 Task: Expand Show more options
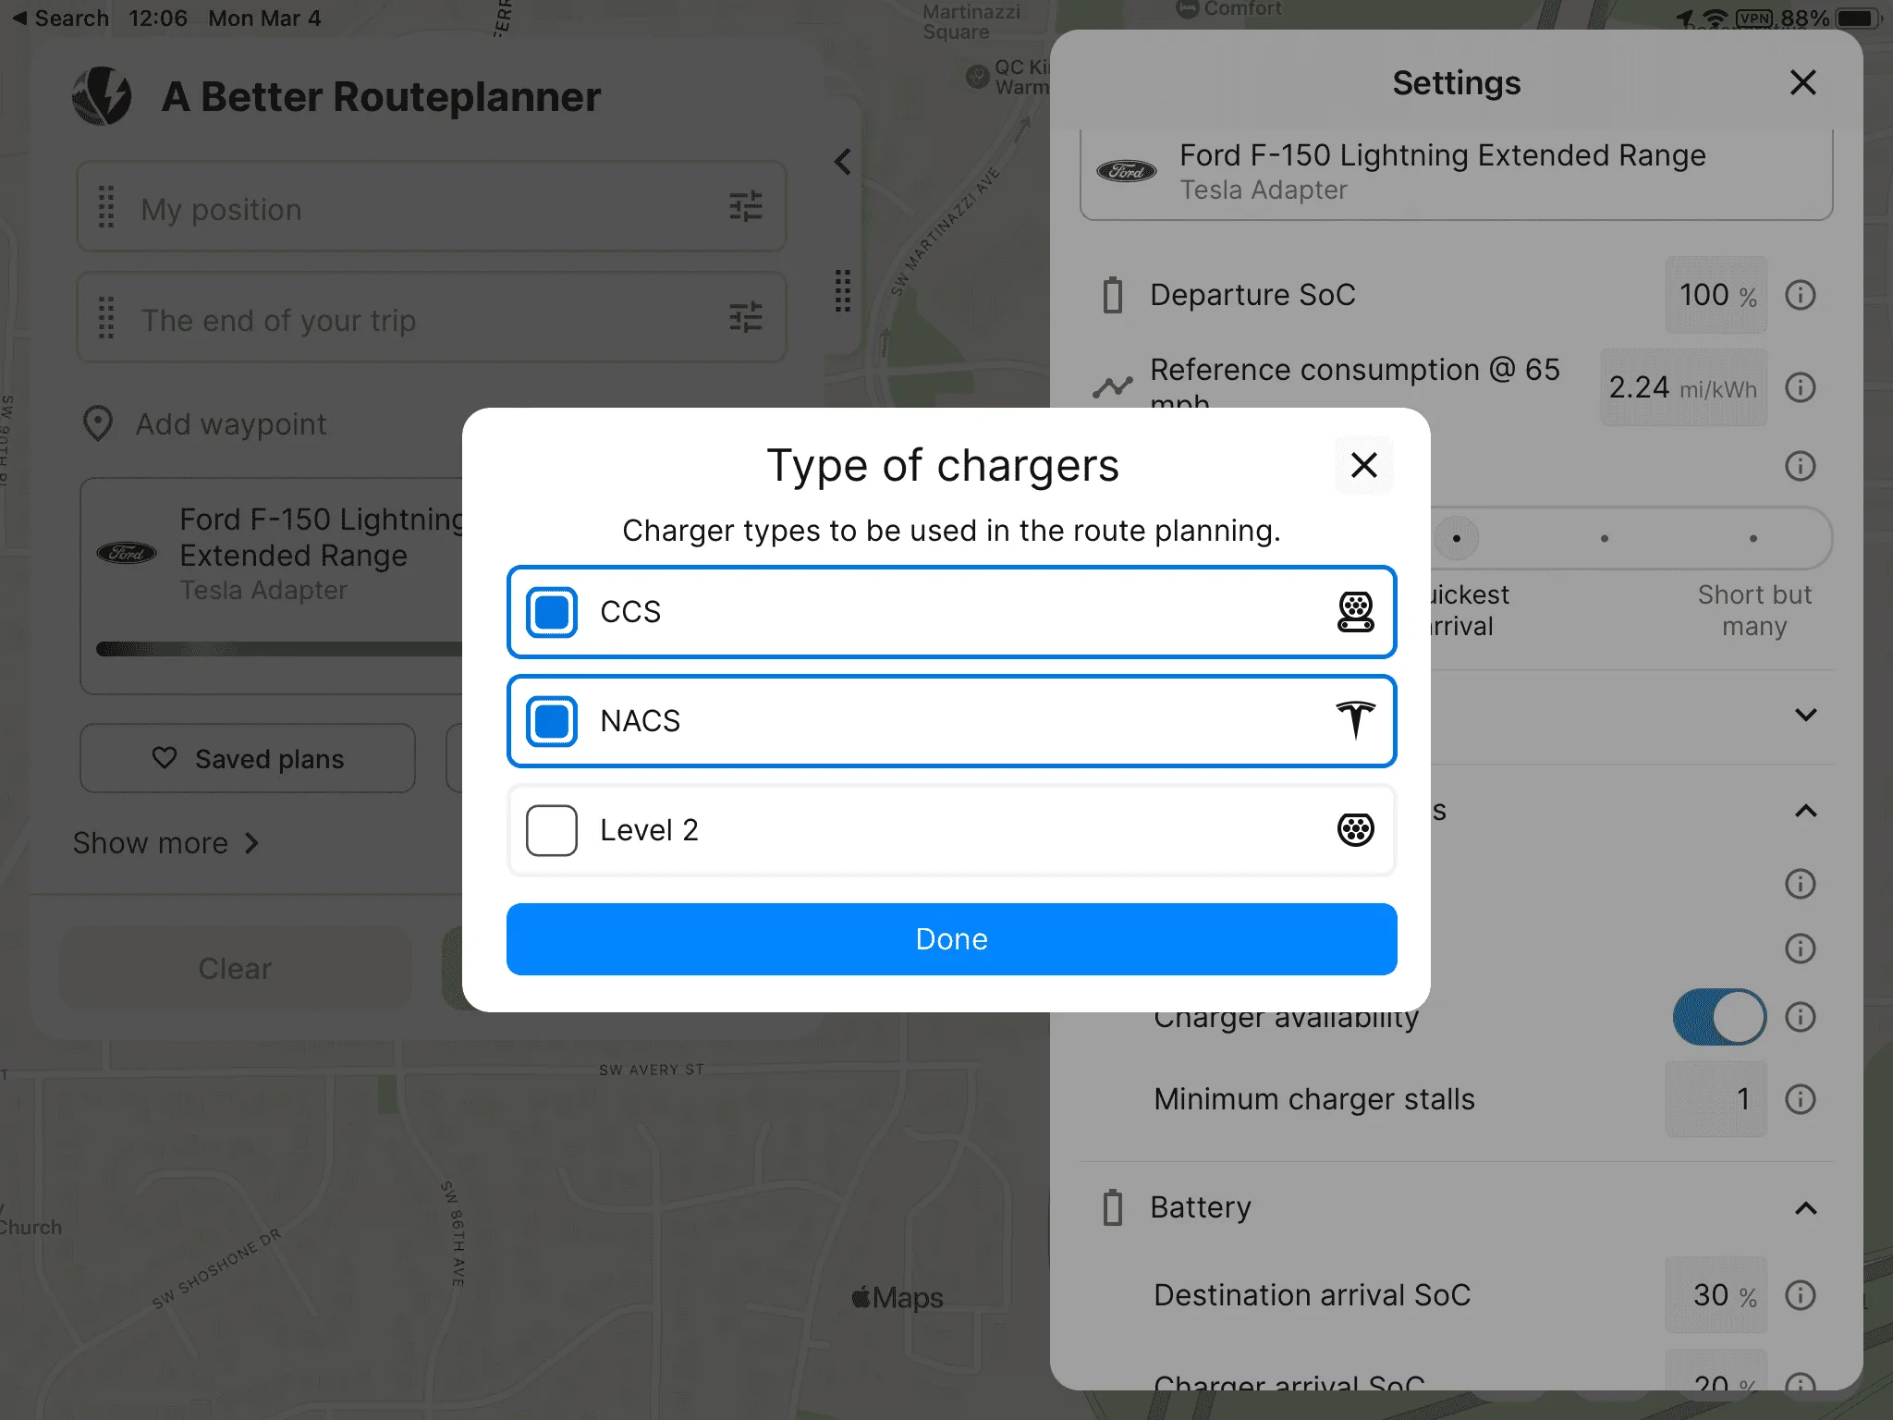[x=166, y=843]
